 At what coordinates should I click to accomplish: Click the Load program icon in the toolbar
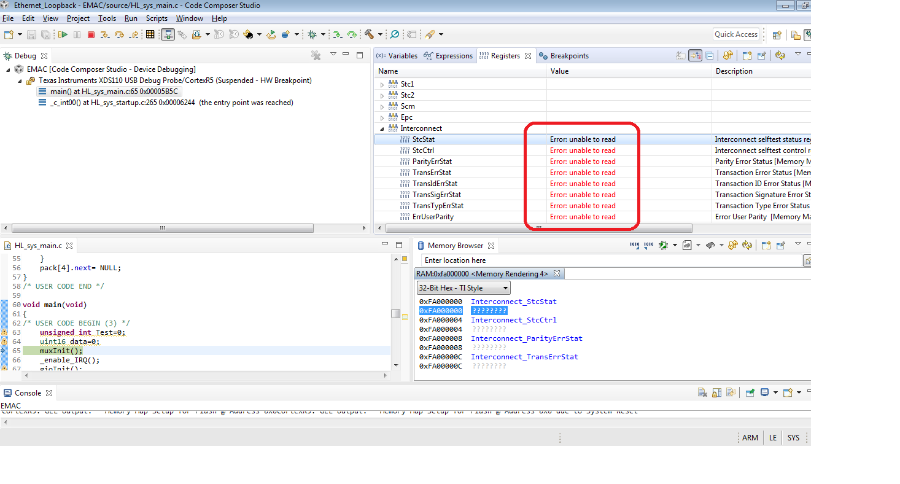pyautogui.click(x=196, y=34)
